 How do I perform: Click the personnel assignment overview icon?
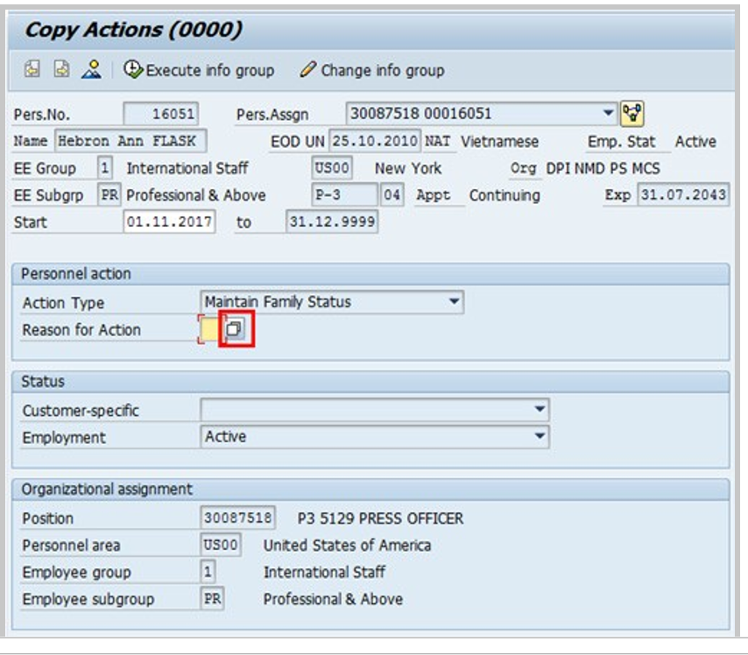632,114
